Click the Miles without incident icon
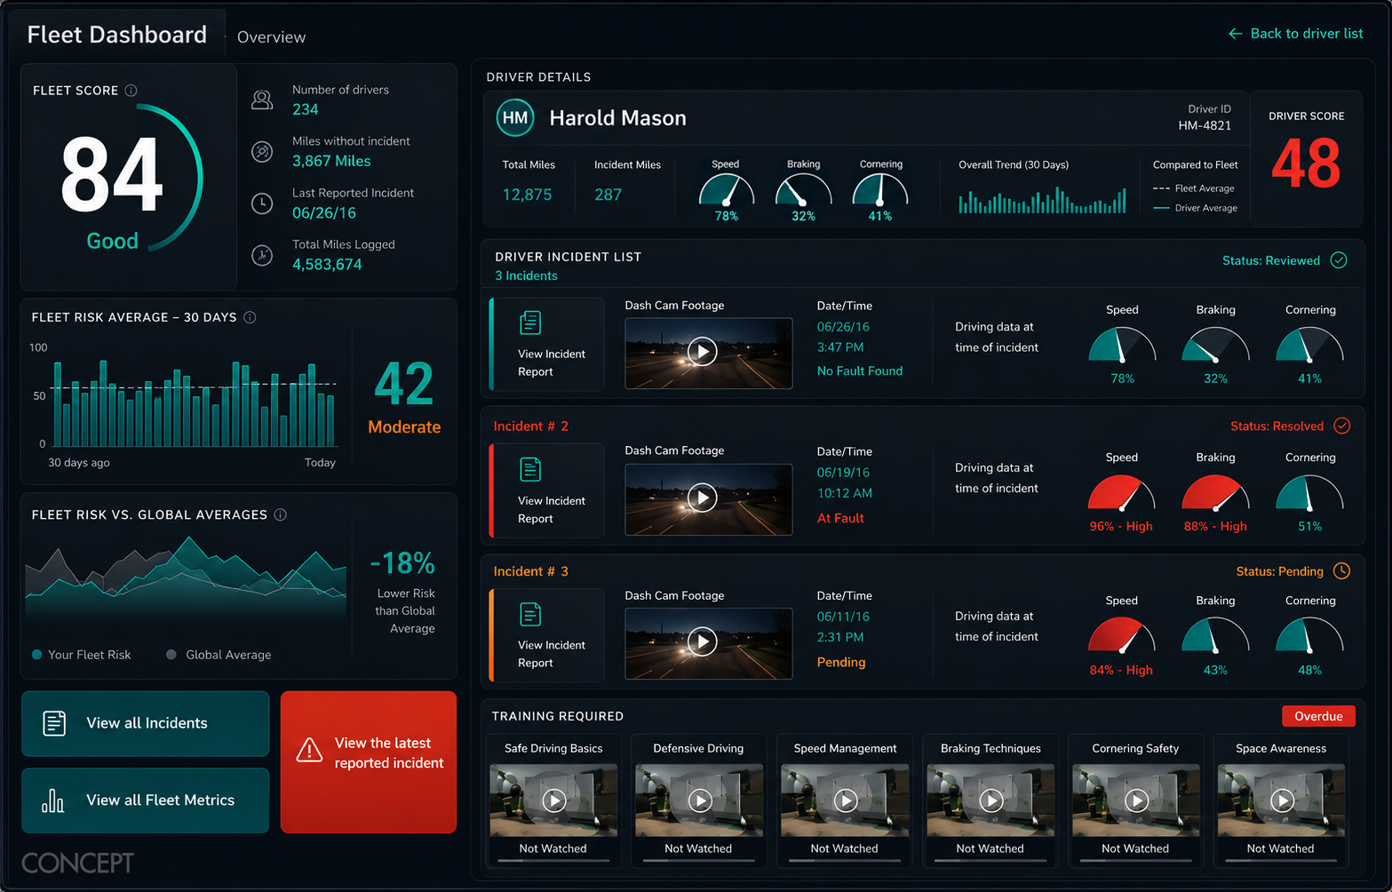Screen dimensions: 1392x892 point(262,152)
